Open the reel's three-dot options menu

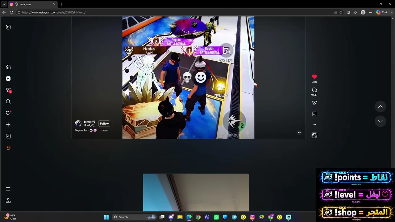pos(314,125)
